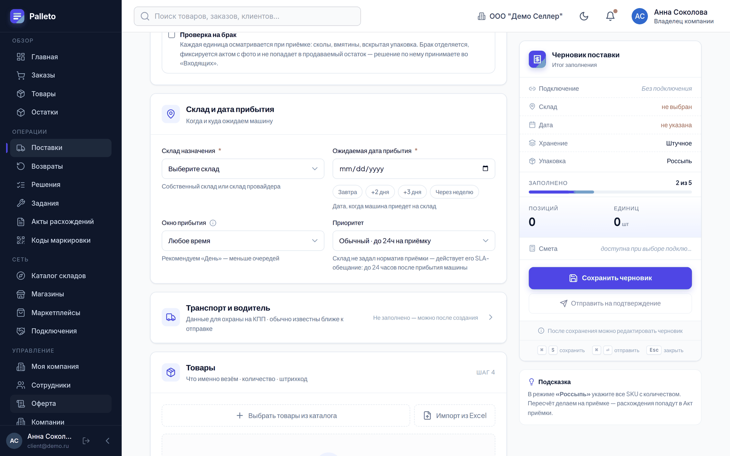Click the info icon next to Окно прибытия
This screenshot has height=456, width=730.
tap(213, 223)
